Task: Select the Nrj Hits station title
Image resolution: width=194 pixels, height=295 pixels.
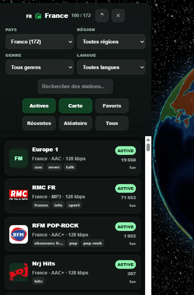Action: (43, 264)
